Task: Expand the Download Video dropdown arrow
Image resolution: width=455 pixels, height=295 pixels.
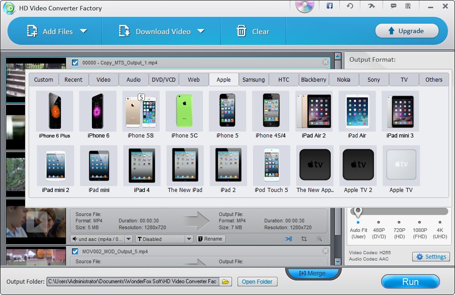Action: (201, 31)
